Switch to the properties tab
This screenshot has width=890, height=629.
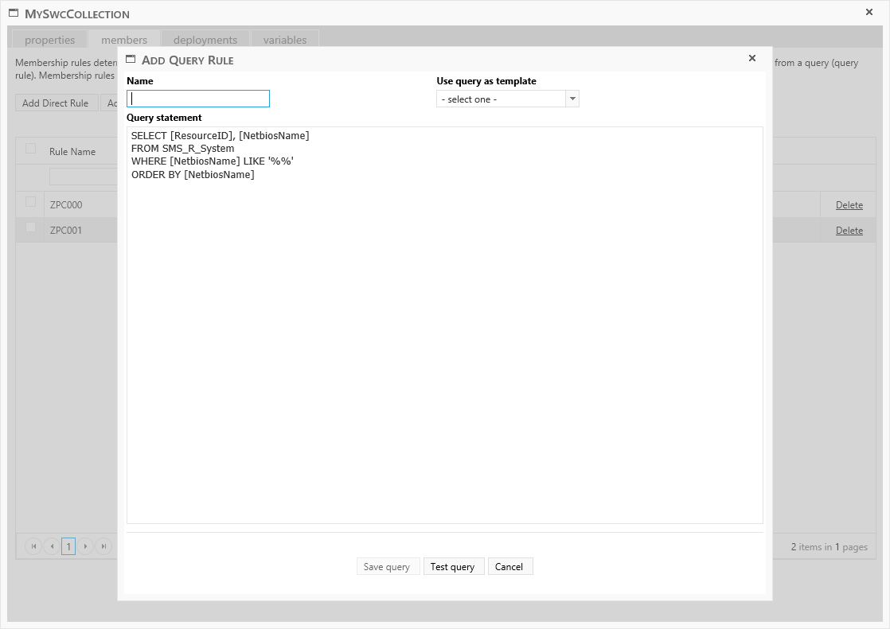pyautogui.click(x=49, y=40)
